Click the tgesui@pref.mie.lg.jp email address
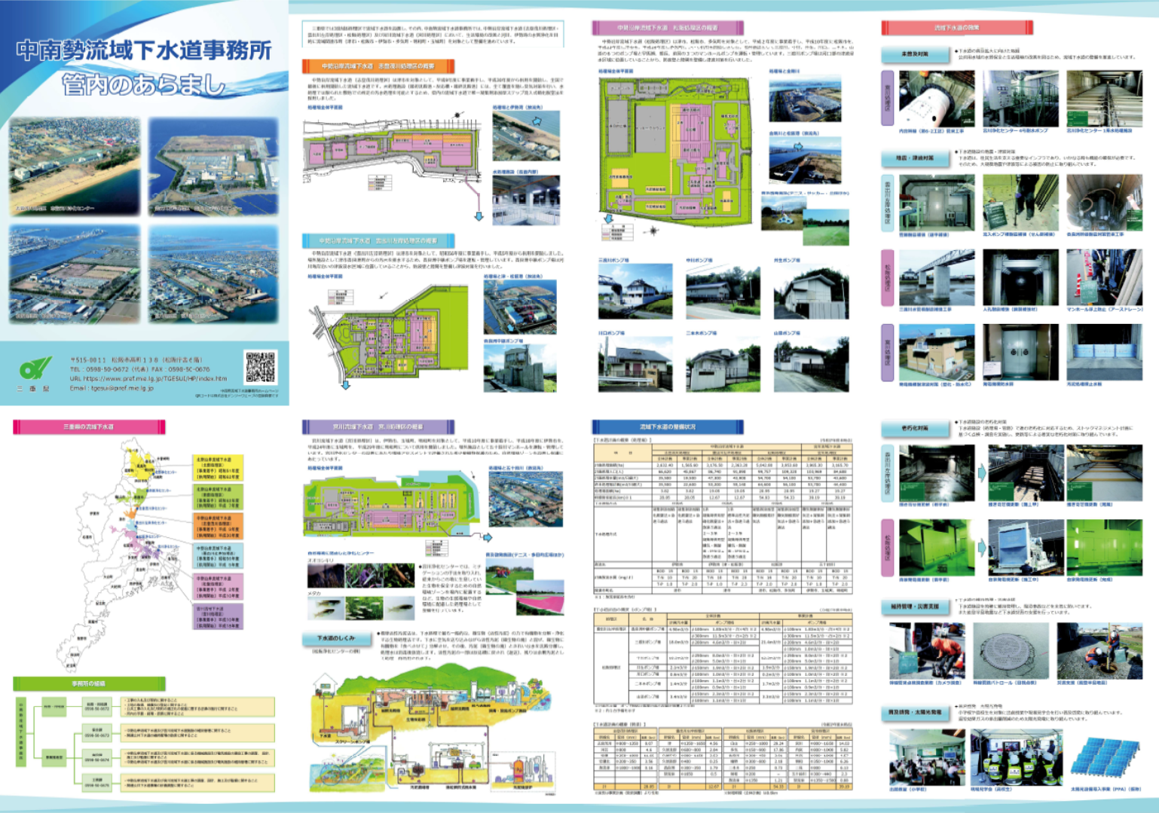 [112, 389]
